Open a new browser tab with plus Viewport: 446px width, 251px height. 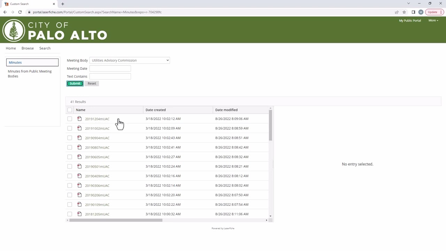point(63,4)
